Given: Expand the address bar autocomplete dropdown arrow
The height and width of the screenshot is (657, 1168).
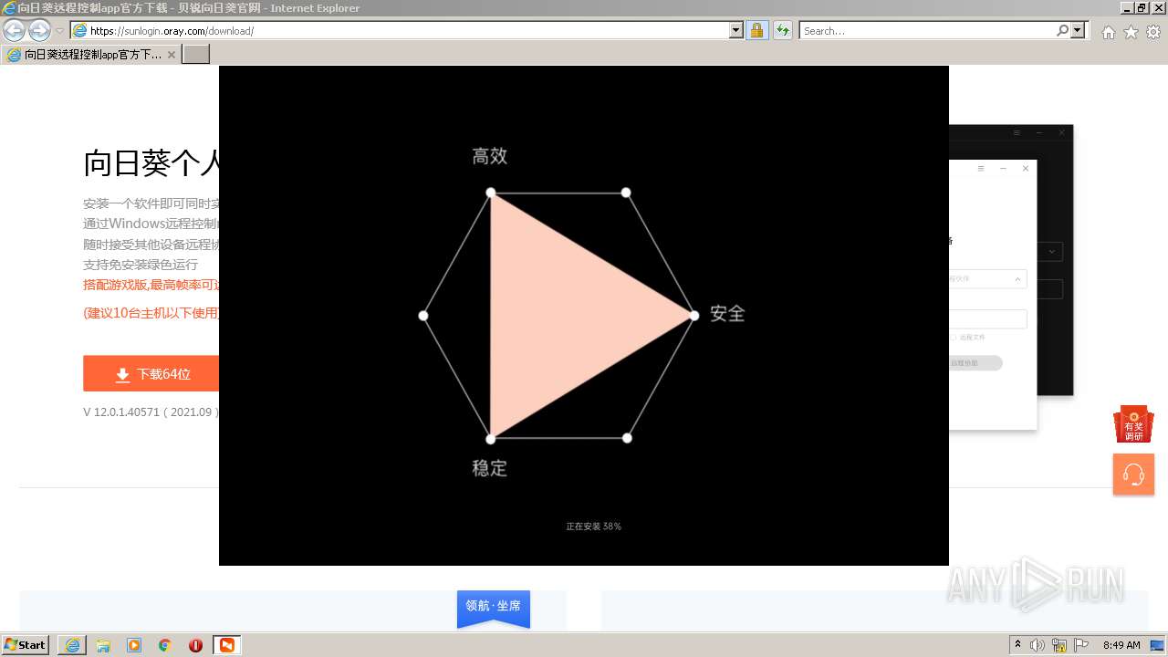Looking at the screenshot, I should click(736, 30).
